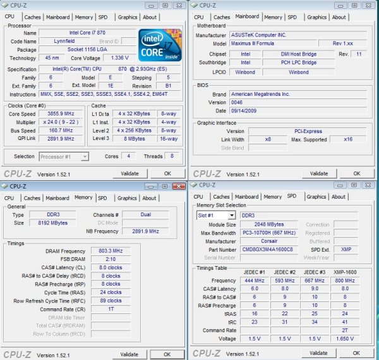The image size is (379, 360).
Task: Click the Command Rate (CR) value 1T
Action: 111,309
